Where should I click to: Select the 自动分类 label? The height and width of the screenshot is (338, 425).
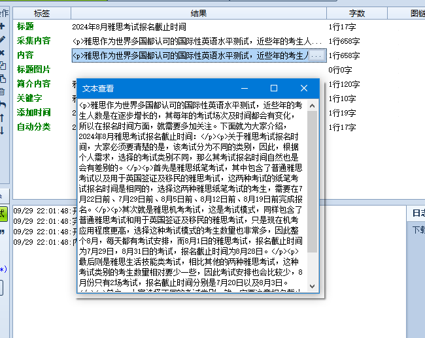click(33, 127)
